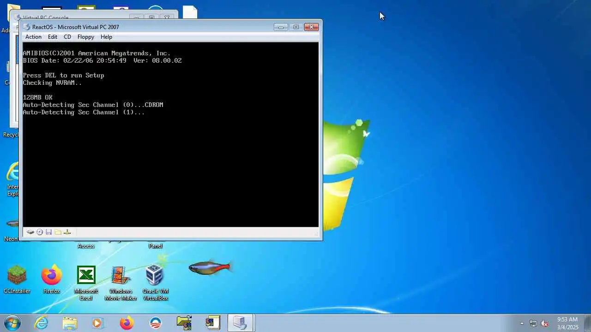Click the neon tetra fish image on desktop
Viewport: 591px width, 332px height.
tap(210, 267)
